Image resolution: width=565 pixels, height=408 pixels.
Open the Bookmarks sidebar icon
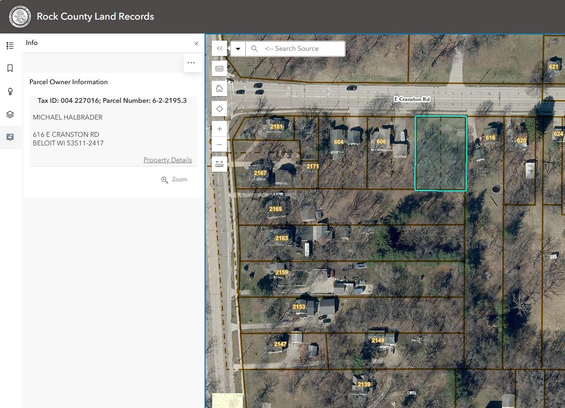pyautogui.click(x=10, y=68)
